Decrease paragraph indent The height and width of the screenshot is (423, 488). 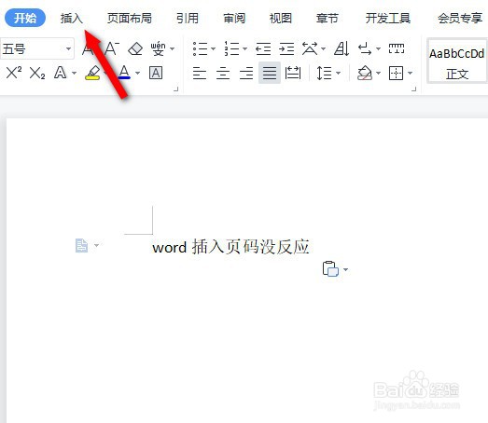click(263, 48)
